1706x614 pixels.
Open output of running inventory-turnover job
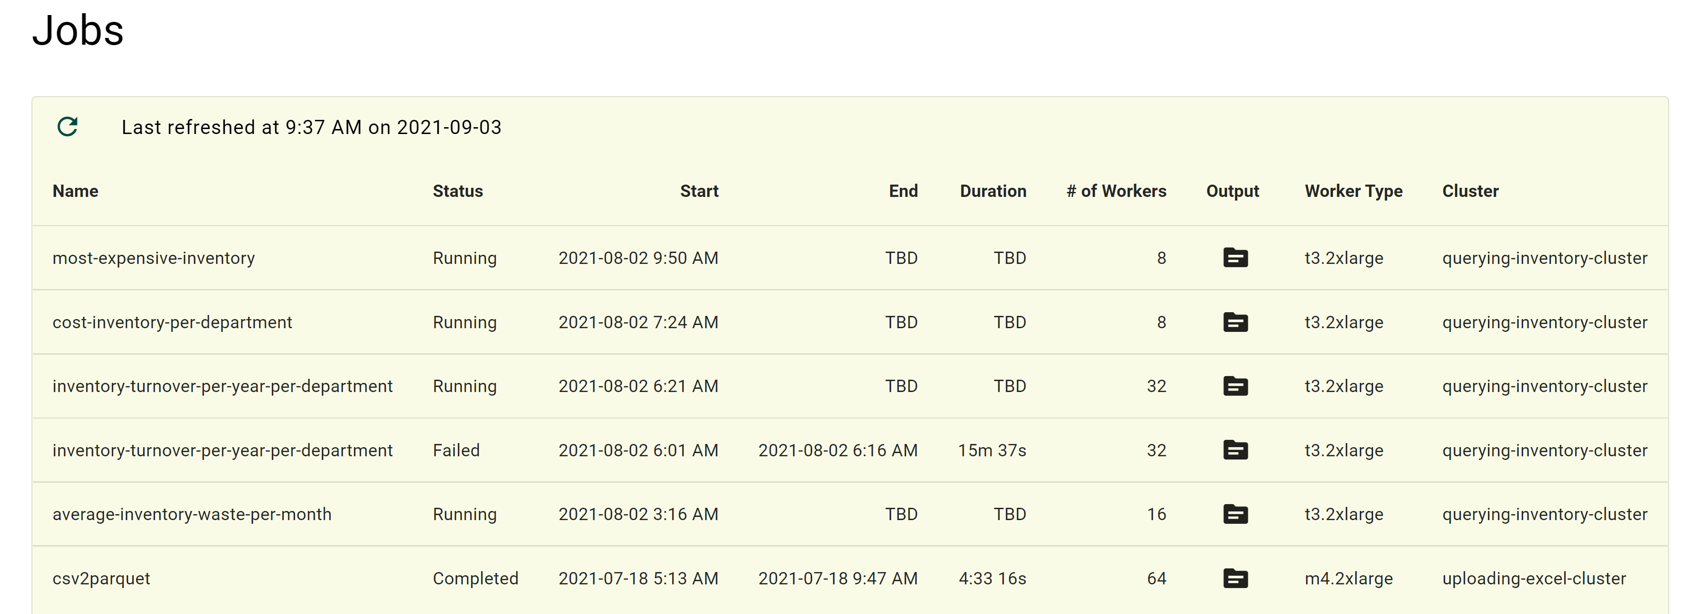[1235, 387]
